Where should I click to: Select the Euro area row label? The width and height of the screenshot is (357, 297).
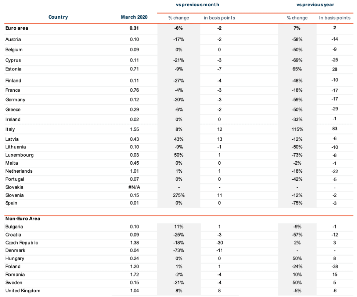pyautogui.click(x=17, y=28)
